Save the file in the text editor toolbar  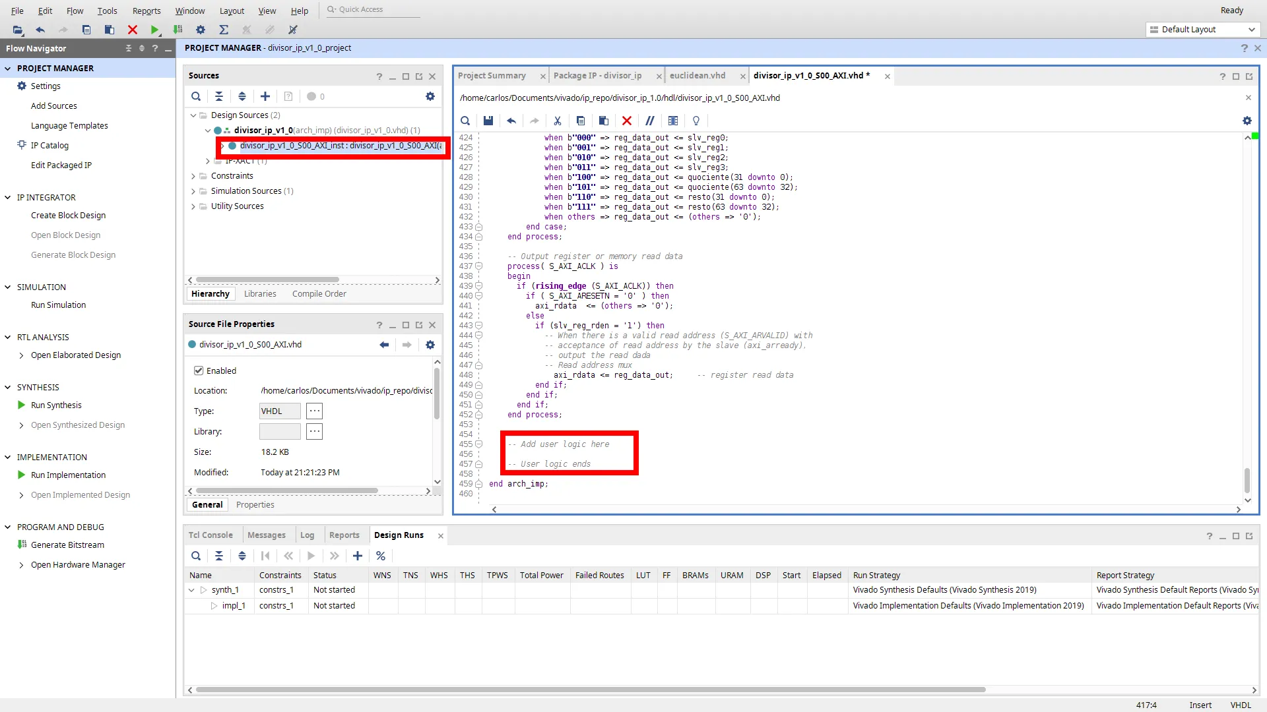tap(488, 121)
